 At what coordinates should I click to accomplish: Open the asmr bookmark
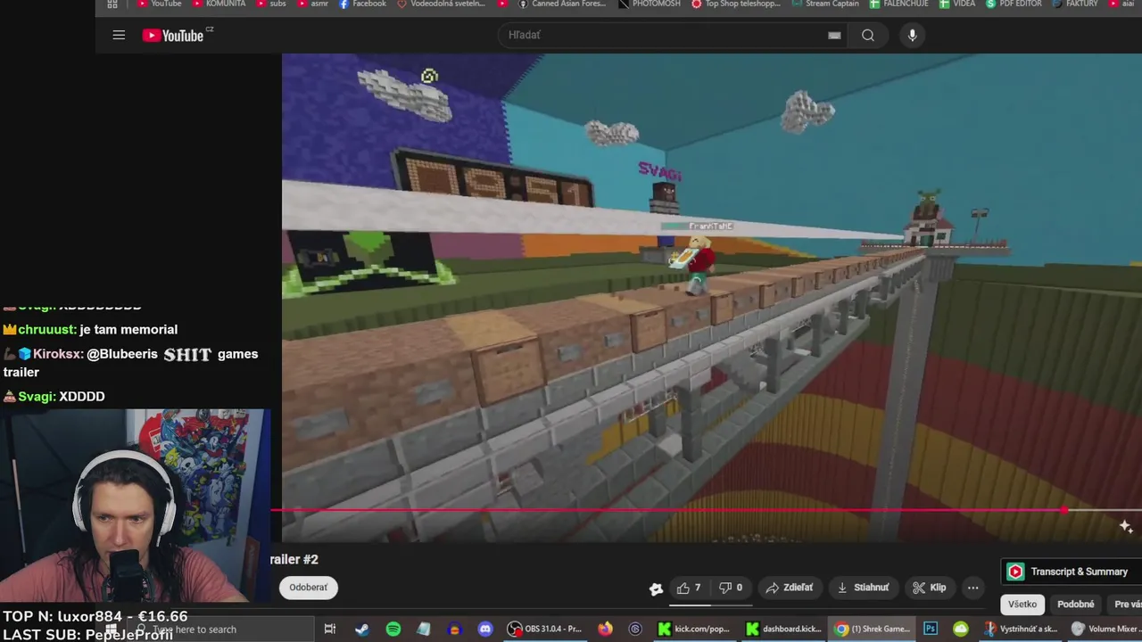coord(313,4)
